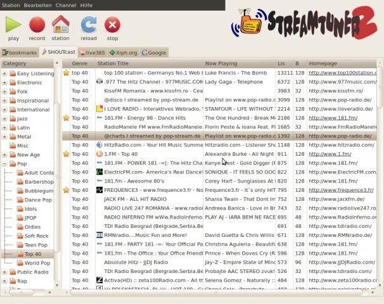
Task: Click the HitzRadio.com station favicon
Action: [99, 145]
